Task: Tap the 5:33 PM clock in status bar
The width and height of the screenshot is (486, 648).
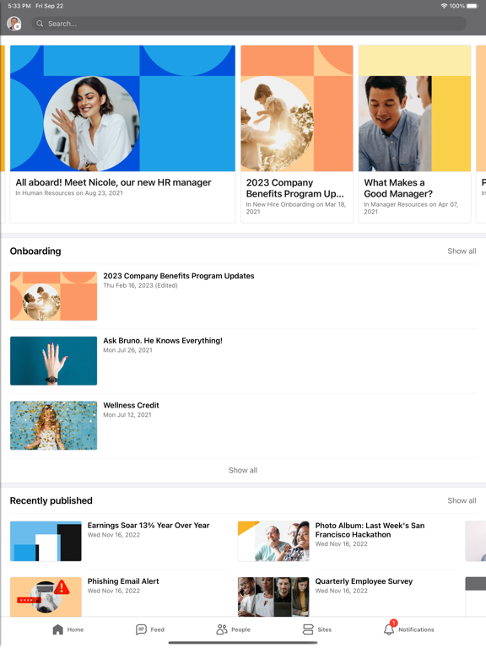Action: (19, 6)
